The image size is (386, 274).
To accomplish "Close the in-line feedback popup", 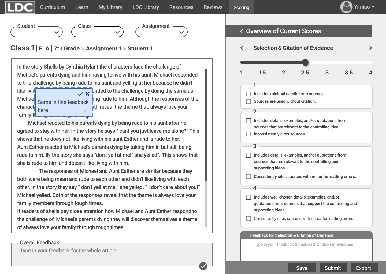I will [x=87, y=94].
